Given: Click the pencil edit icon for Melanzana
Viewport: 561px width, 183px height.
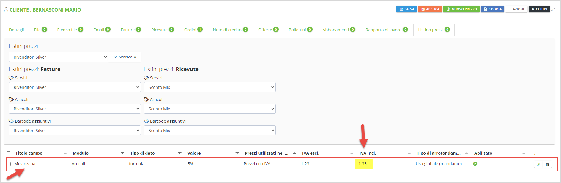Looking at the screenshot, I should (x=539, y=164).
